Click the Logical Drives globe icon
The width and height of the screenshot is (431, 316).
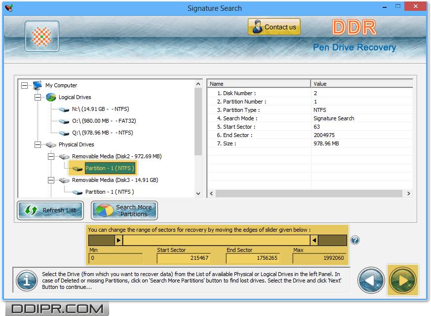pos(51,97)
